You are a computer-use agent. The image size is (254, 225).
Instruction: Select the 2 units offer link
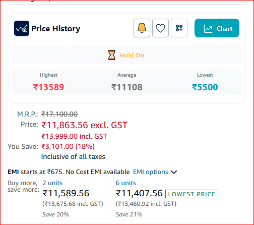pos(52,183)
